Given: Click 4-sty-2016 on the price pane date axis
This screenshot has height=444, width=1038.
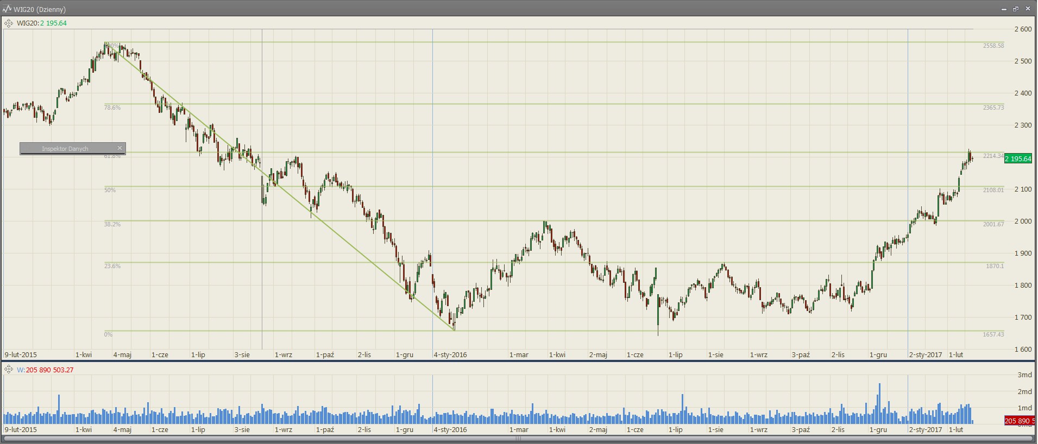Looking at the screenshot, I should [x=450, y=355].
